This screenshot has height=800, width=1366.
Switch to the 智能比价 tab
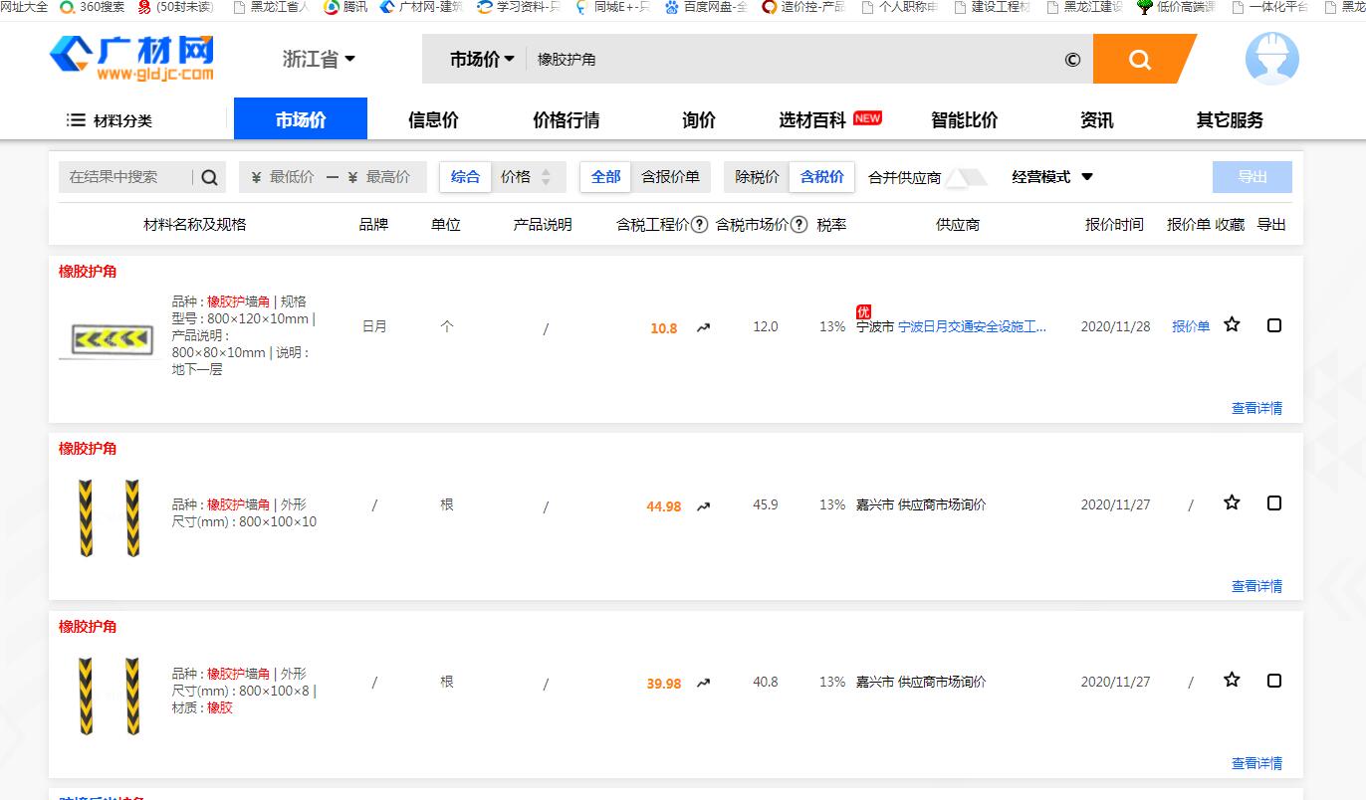964,120
